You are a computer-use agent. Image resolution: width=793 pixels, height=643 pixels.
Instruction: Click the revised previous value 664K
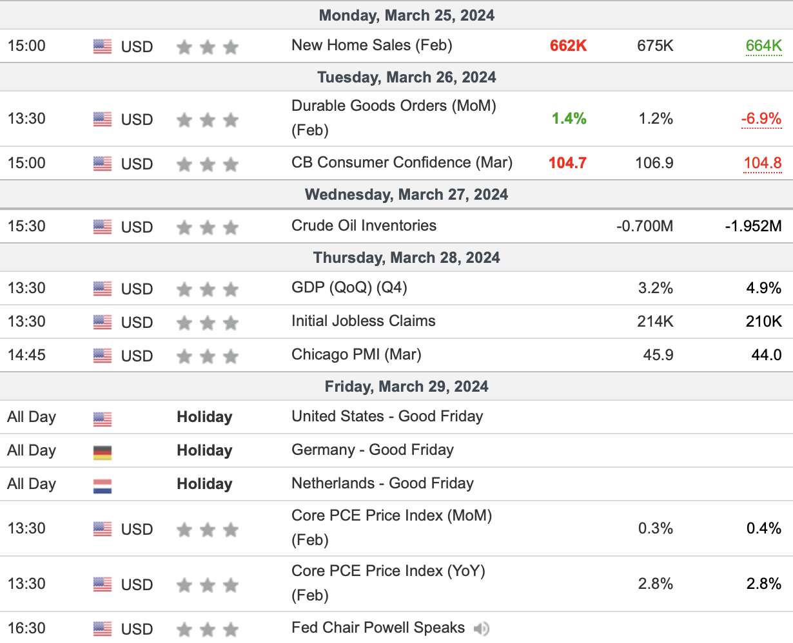click(x=763, y=46)
